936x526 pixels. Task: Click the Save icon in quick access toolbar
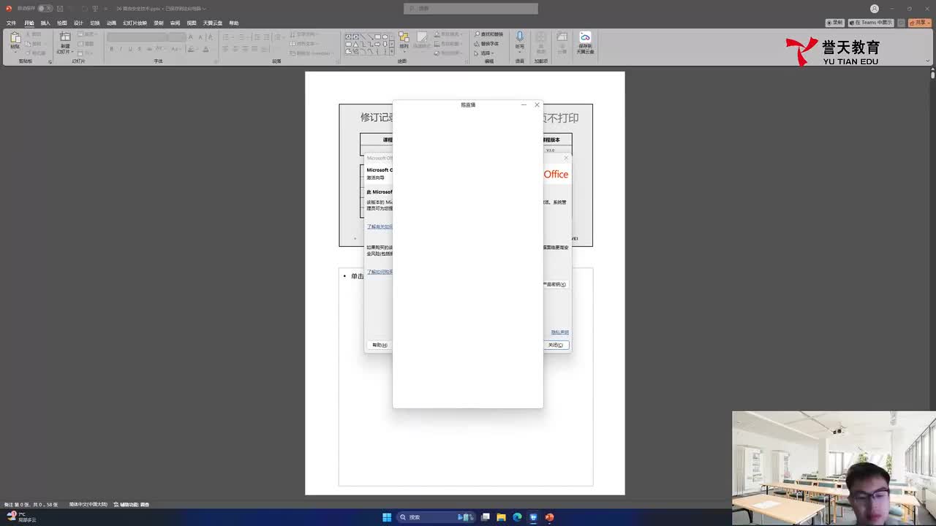(x=59, y=9)
